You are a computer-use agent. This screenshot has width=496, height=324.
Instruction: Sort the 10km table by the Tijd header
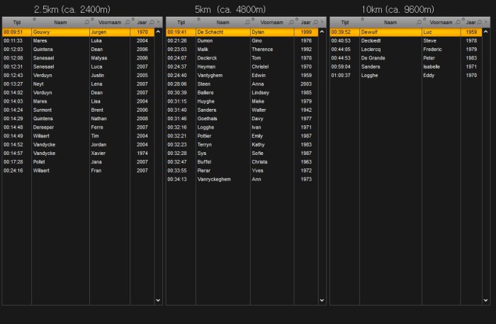344,23
